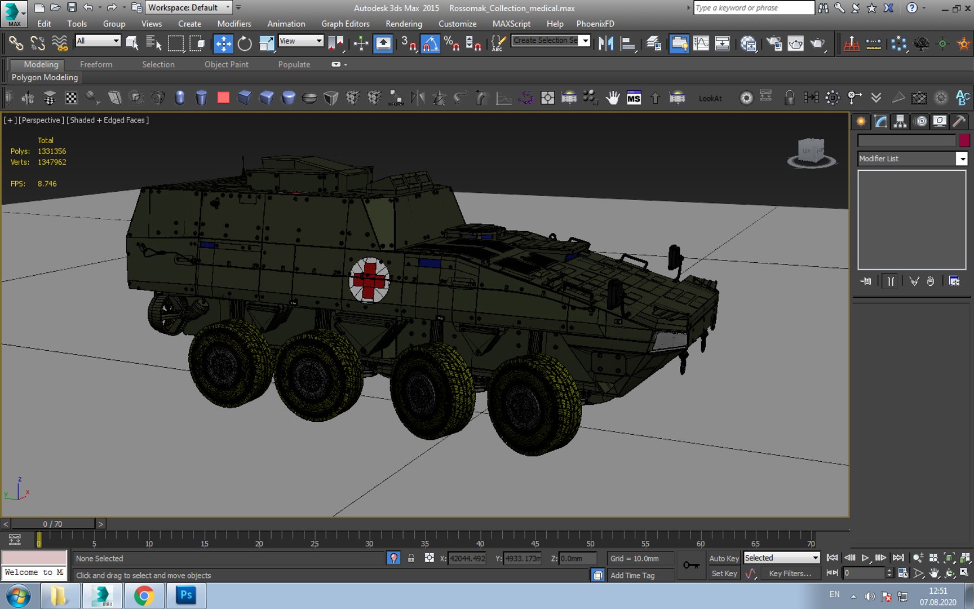Open the Create panel tab star icon
This screenshot has height=609, width=974.
[861, 121]
